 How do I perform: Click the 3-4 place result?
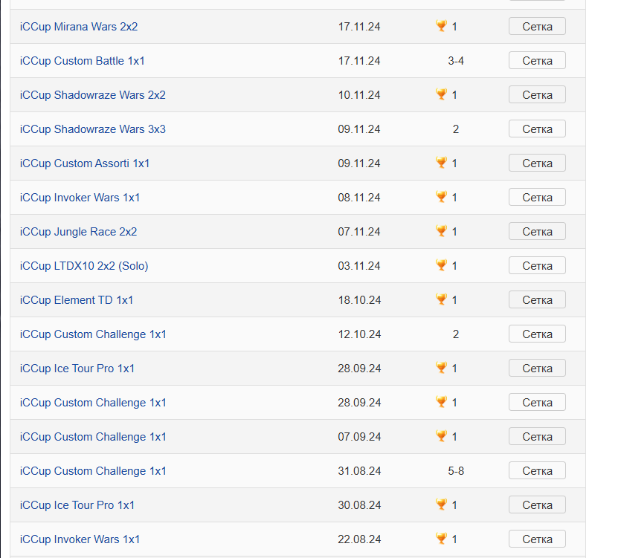(x=456, y=61)
